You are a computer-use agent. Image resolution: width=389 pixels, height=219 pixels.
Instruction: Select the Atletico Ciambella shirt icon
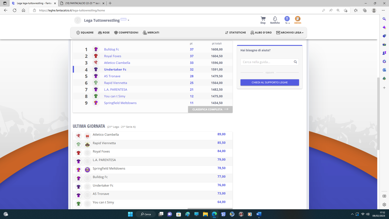96,62
